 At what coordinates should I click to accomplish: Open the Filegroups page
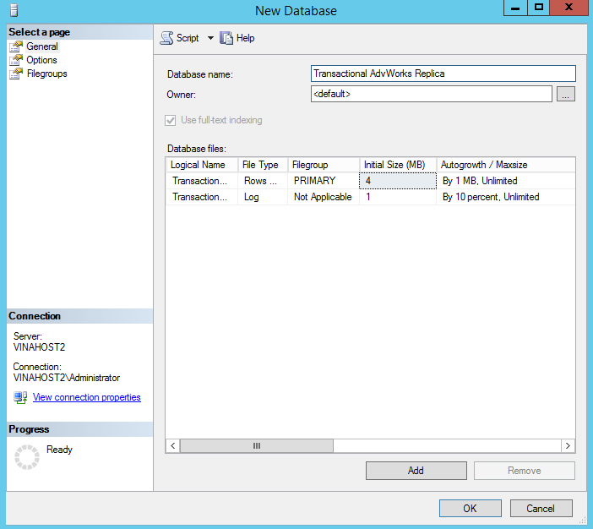46,74
